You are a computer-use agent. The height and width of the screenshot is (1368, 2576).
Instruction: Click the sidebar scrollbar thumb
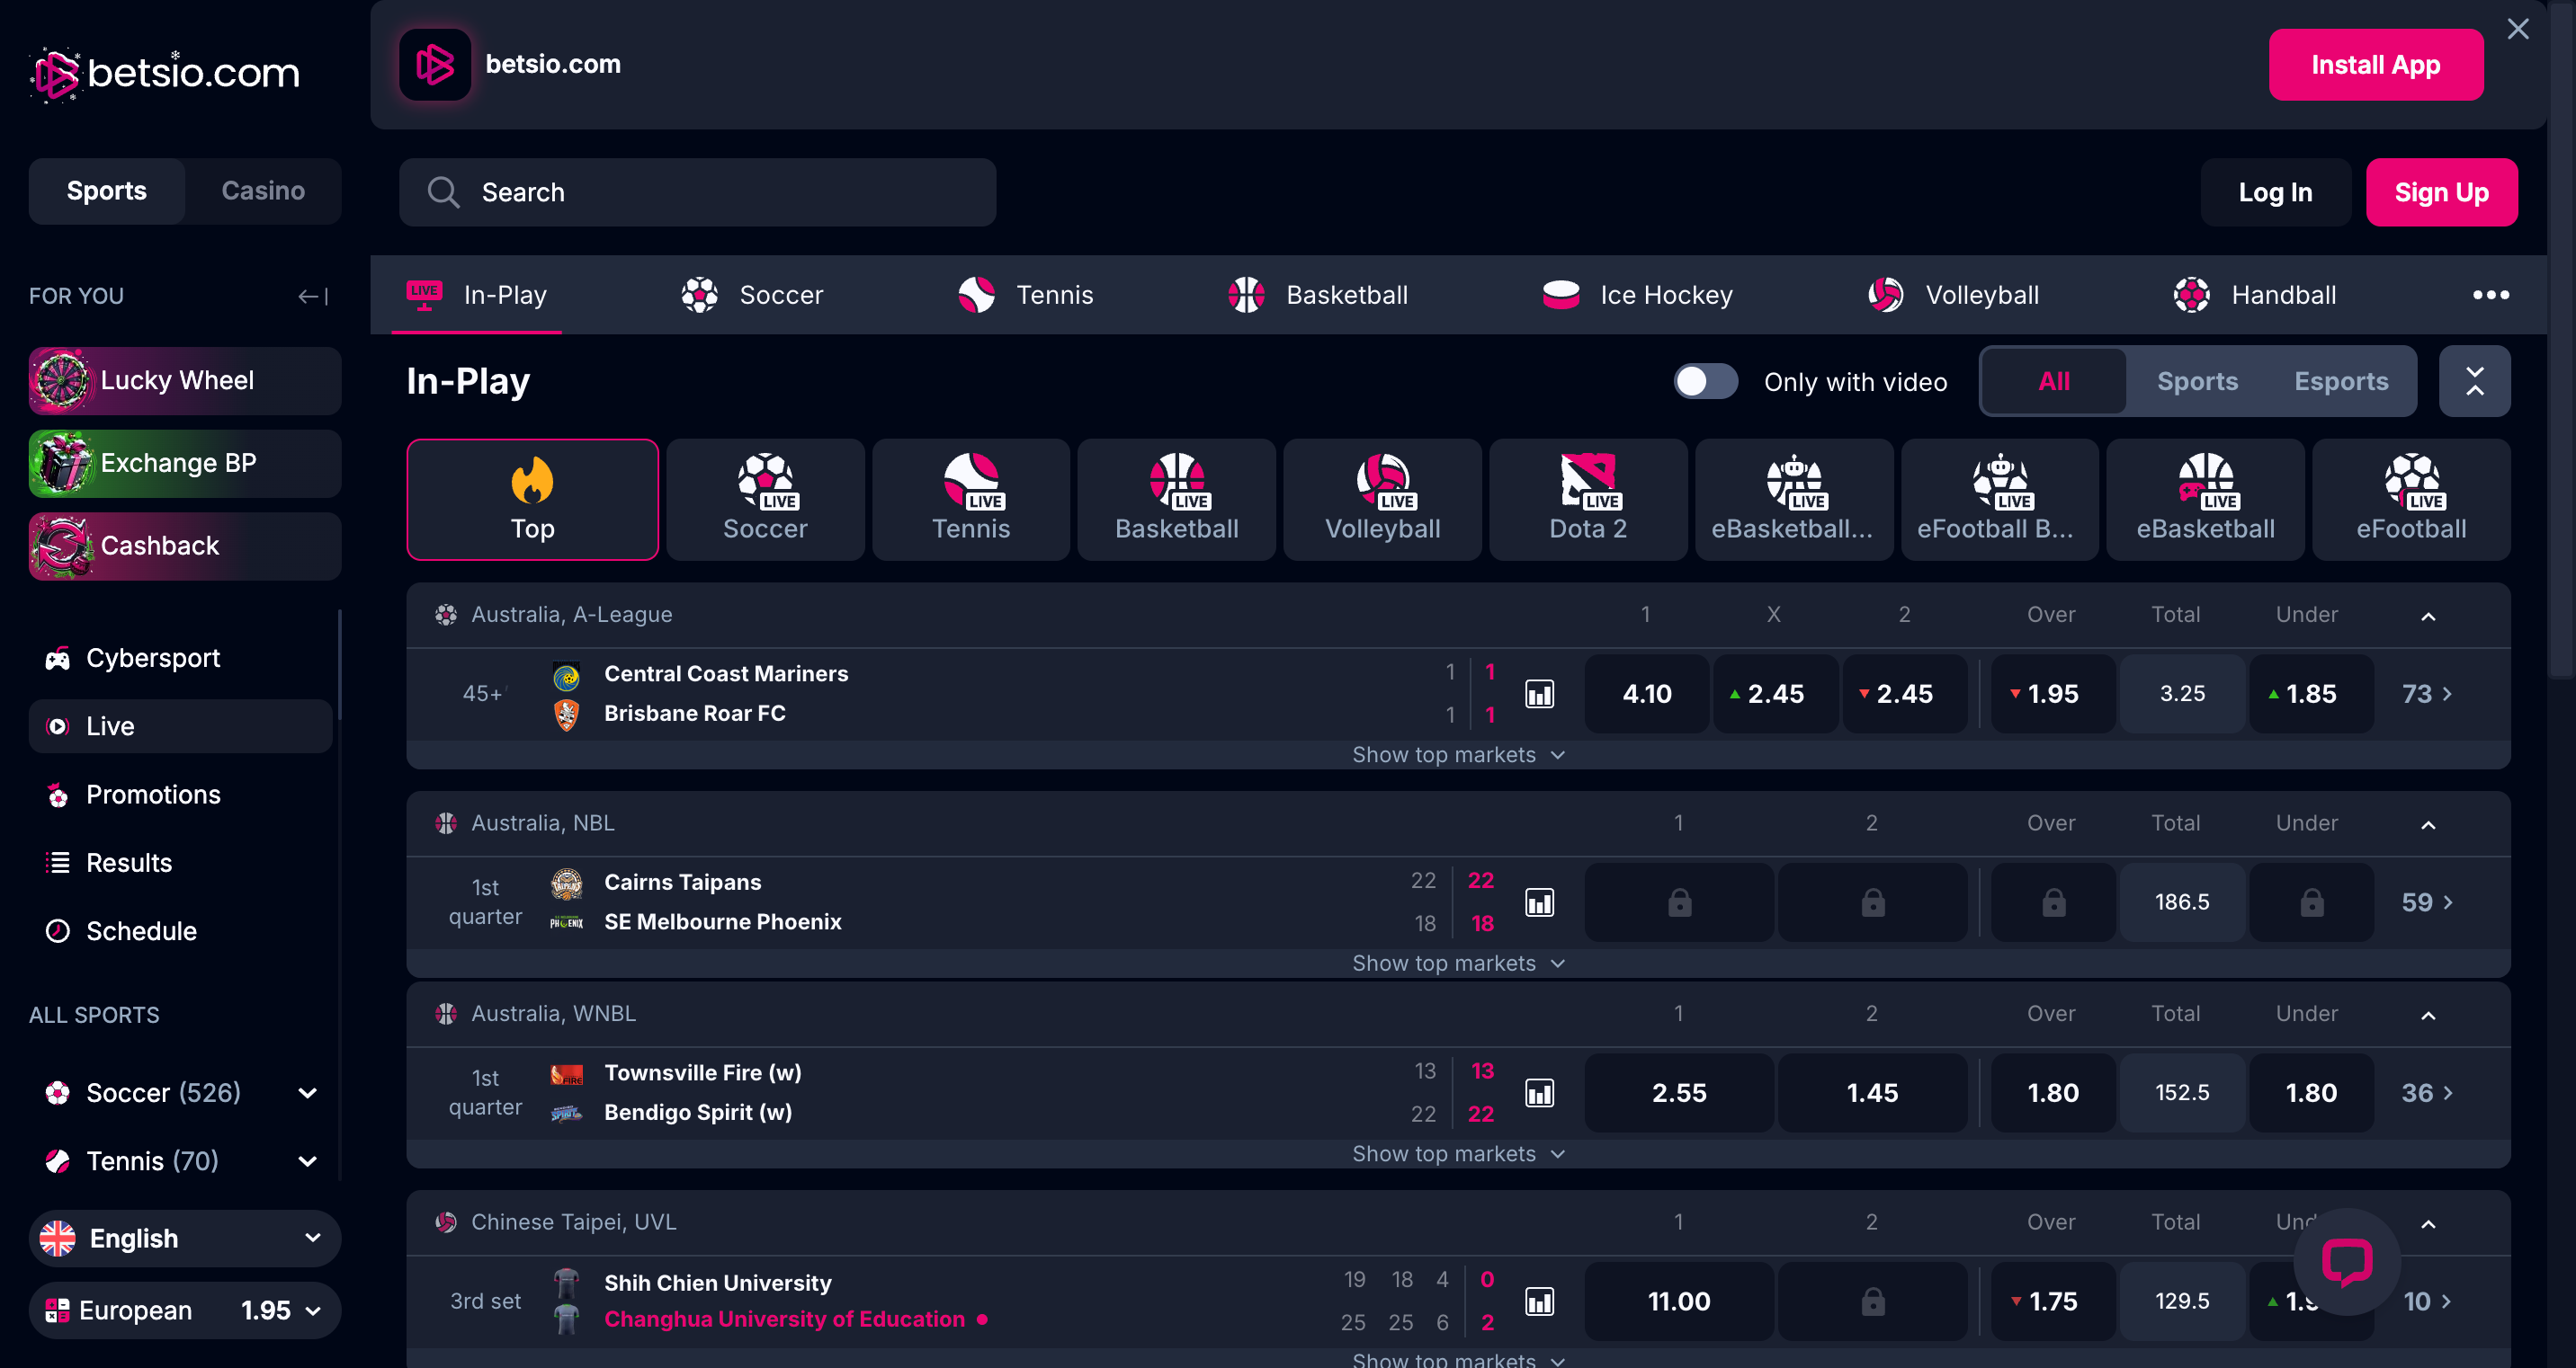point(340,664)
